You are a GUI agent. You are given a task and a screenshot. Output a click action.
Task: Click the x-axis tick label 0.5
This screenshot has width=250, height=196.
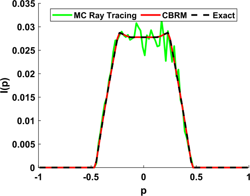(x=196, y=177)
